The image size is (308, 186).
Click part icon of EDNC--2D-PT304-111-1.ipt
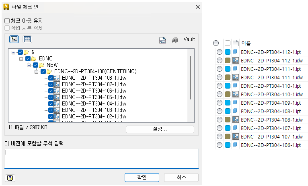point(236,69)
